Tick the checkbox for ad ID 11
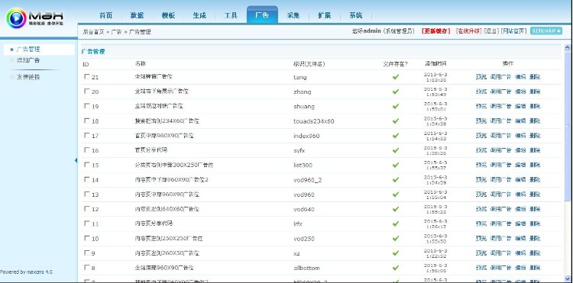Screen dimensions: 573x283 86,224
